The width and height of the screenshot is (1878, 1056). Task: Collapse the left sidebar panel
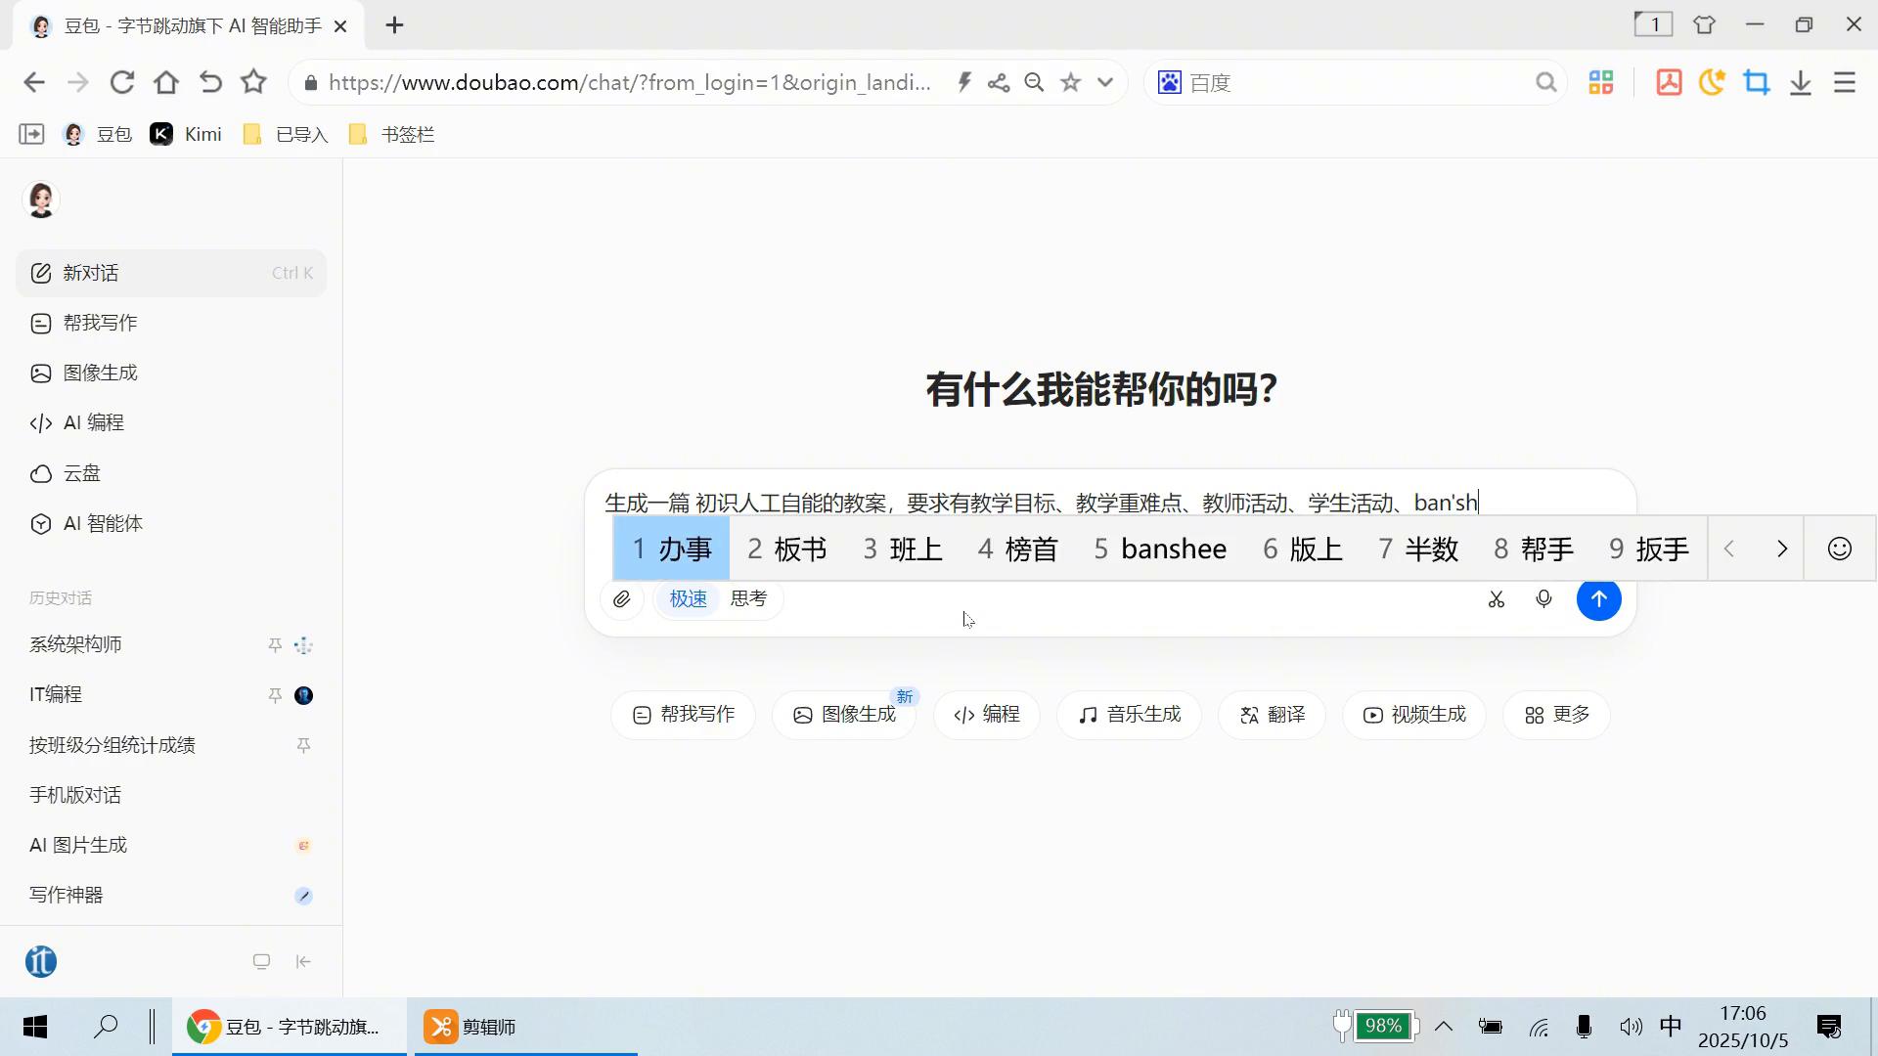(303, 962)
